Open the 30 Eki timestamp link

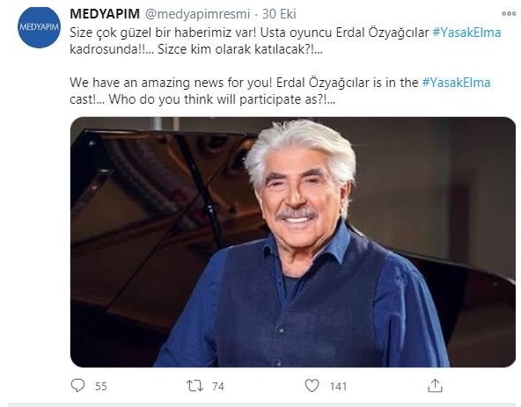click(x=279, y=14)
